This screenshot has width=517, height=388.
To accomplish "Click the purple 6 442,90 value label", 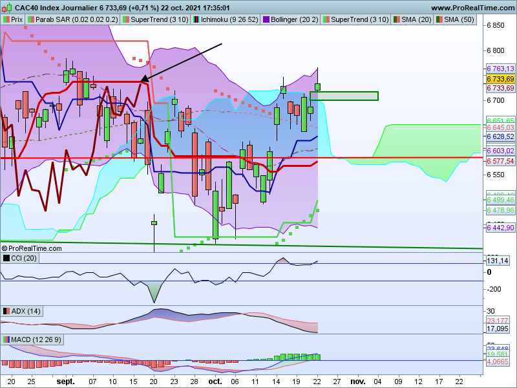I will (x=500, y=228).
